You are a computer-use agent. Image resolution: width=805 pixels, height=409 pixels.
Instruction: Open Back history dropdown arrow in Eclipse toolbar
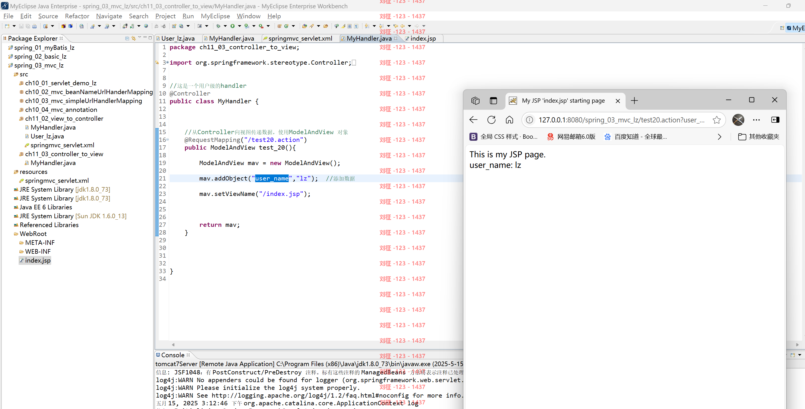tap(409, 26)
